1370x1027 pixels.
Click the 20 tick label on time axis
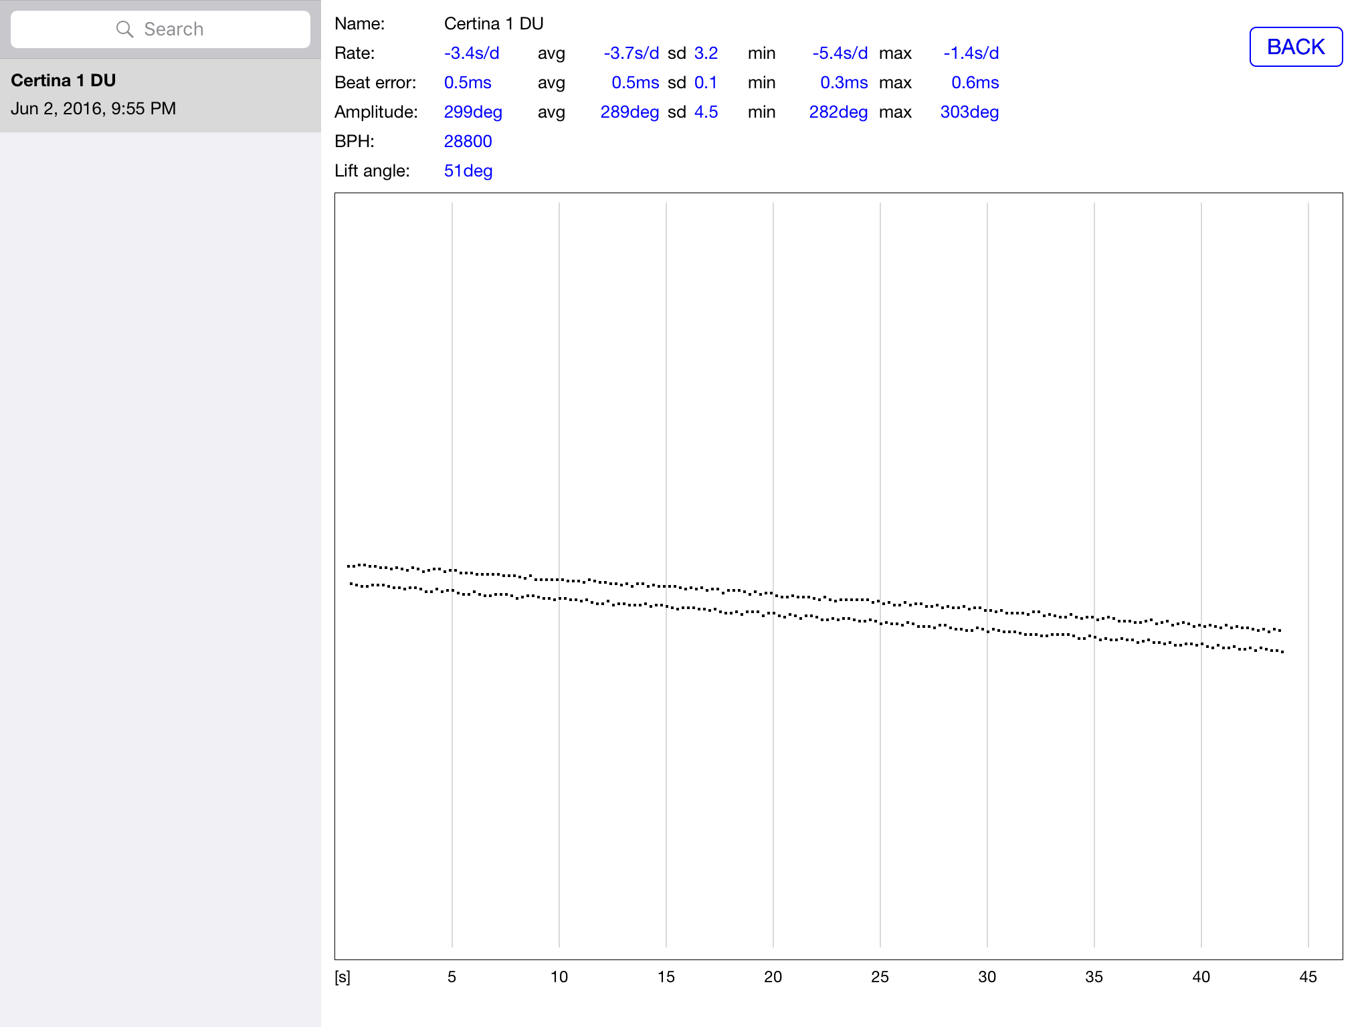773,977
